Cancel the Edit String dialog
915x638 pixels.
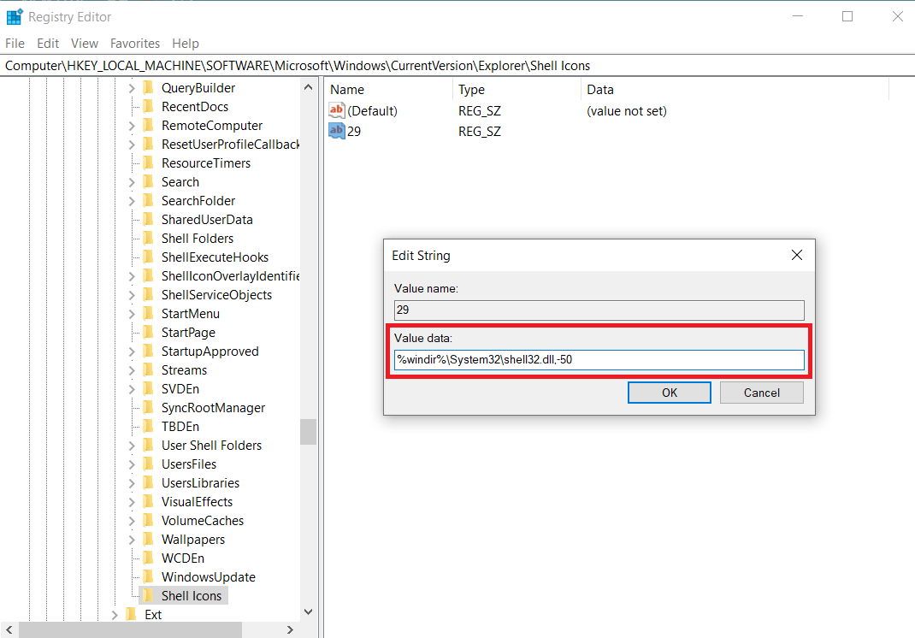(762, 393)
